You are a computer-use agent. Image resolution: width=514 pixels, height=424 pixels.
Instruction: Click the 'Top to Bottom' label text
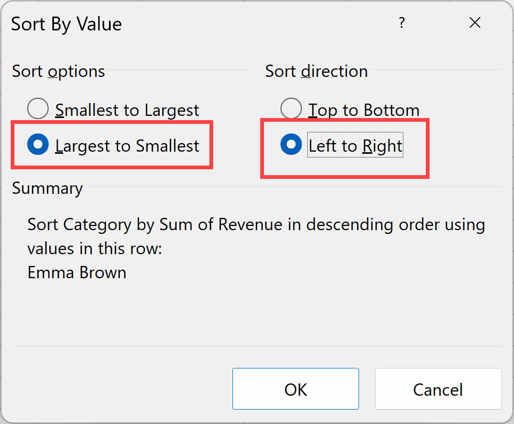coord(364,110)
